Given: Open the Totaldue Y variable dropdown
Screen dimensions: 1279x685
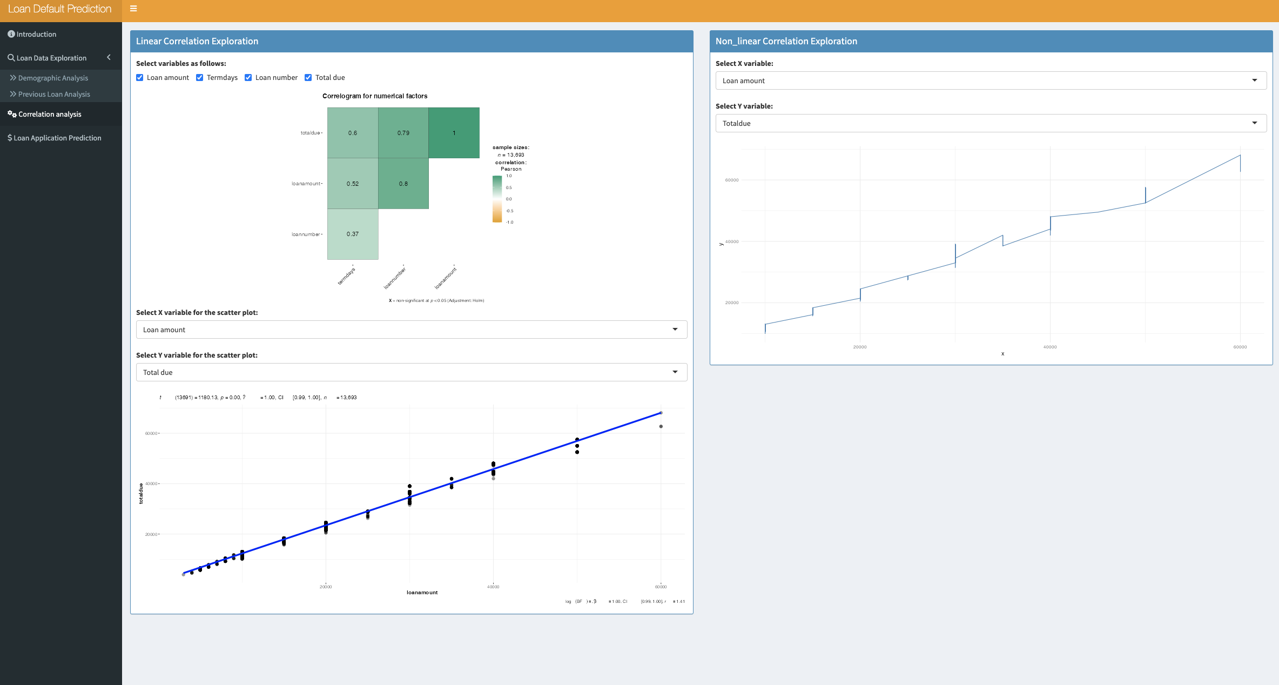Looking at the screenshot, I should [991, 123].
